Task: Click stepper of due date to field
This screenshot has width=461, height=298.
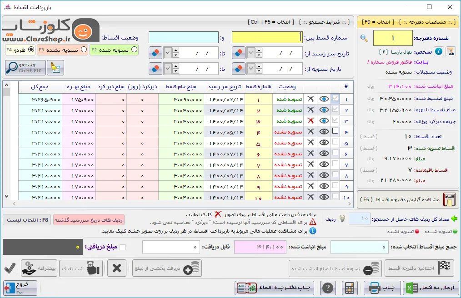Action: point(175,53)
